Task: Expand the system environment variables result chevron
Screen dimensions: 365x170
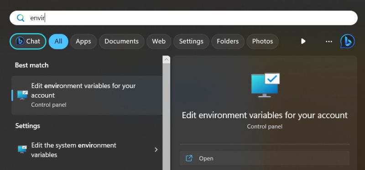Action: point(156,150)
